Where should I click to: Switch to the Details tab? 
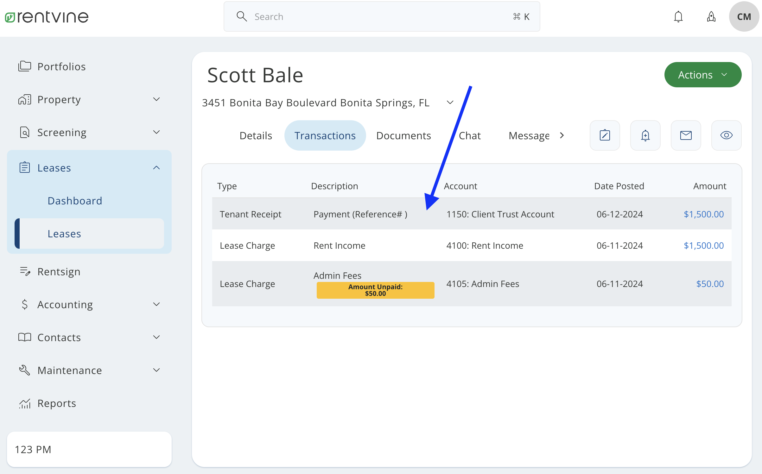point(256,135)
